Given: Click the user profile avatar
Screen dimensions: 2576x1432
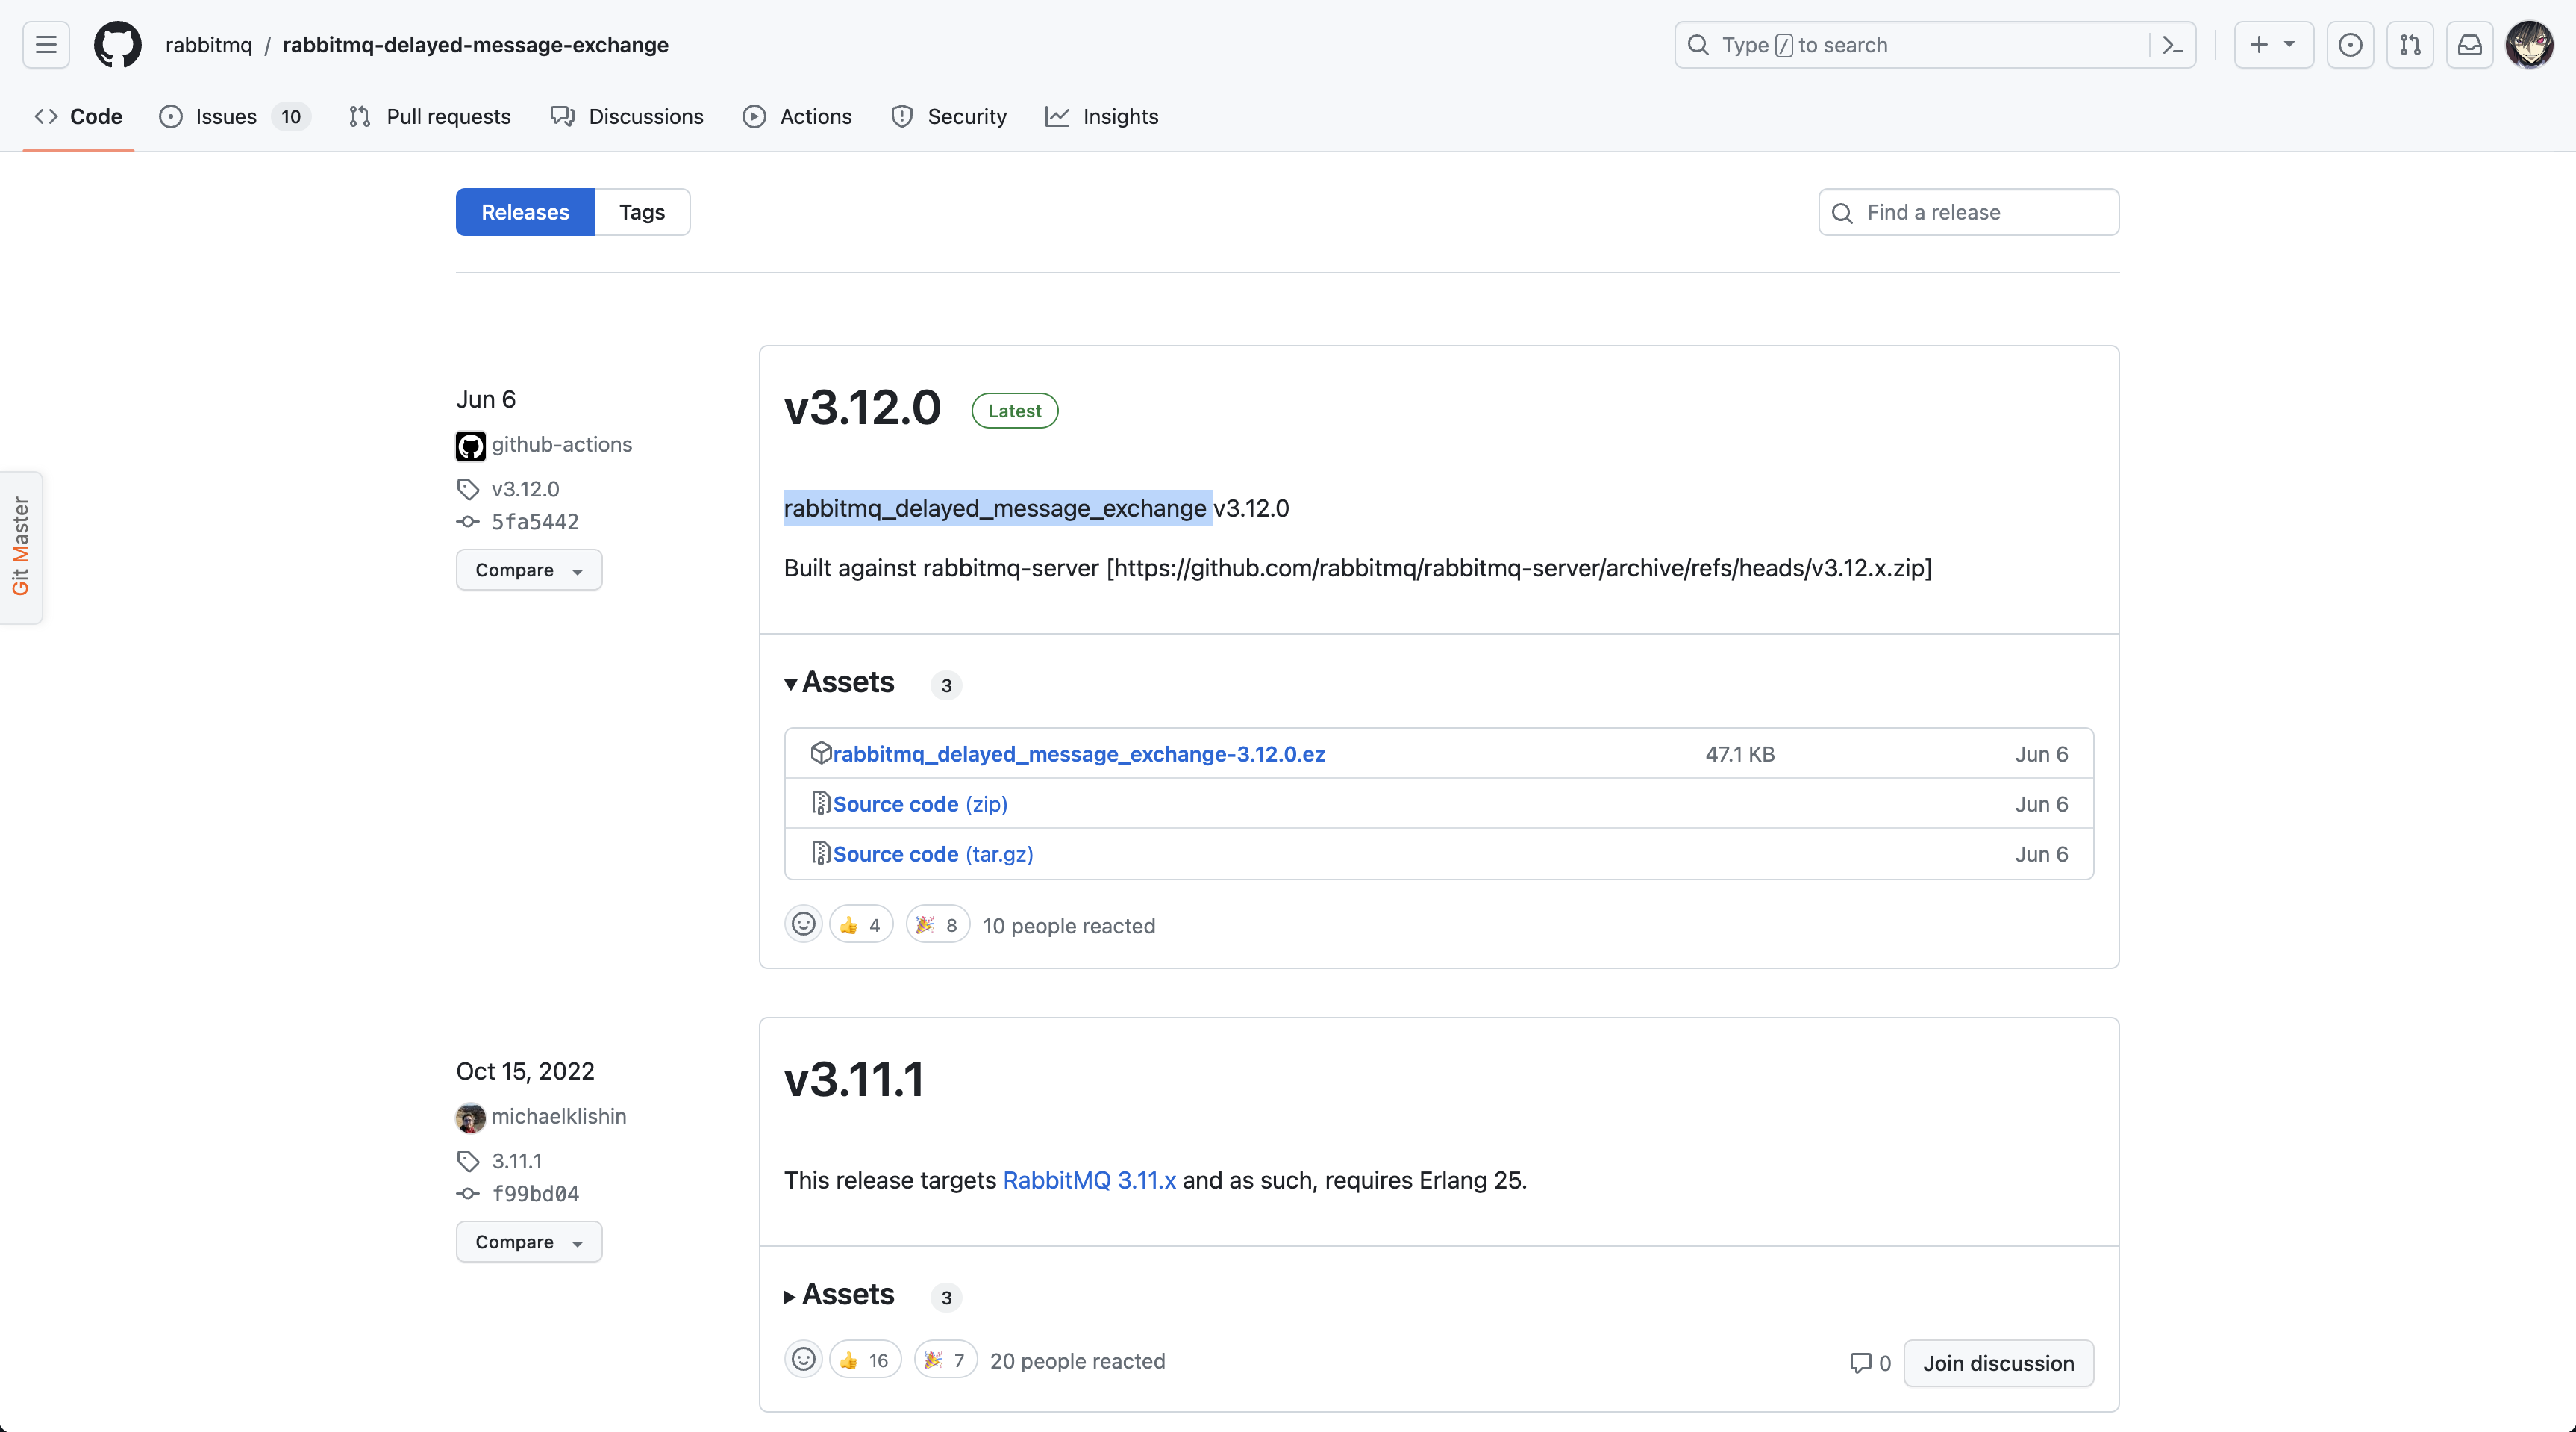Looking at the screenshot, I should 2529,45.
